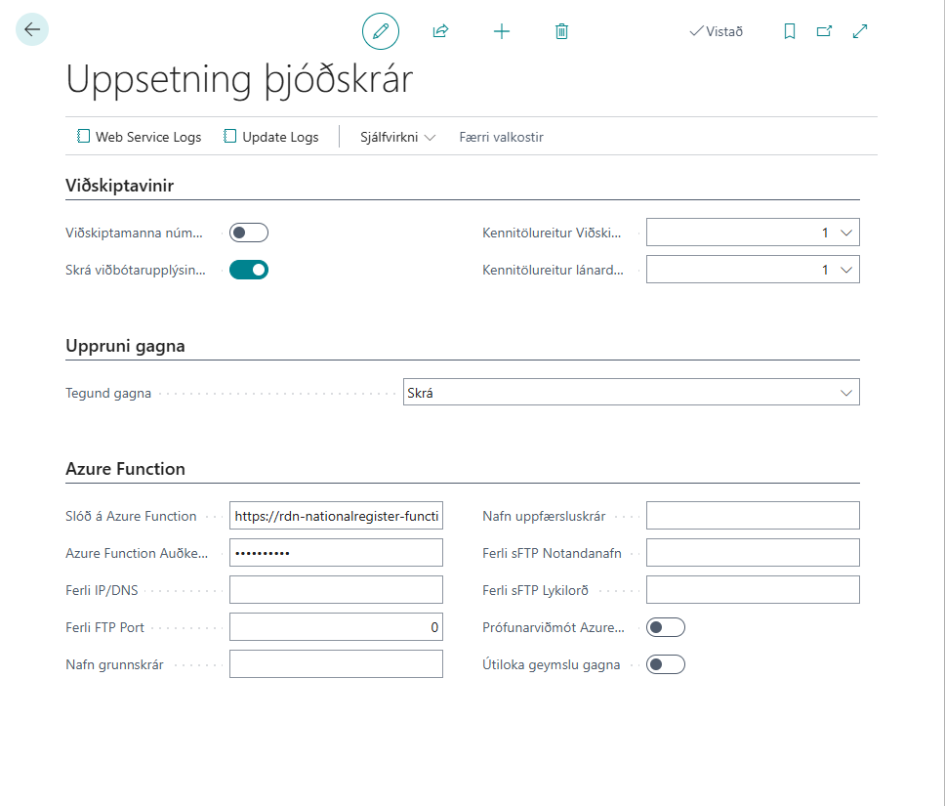Expand Kennitölureitur Viðskiptamanna dropdown

click(x=753, y=233)
